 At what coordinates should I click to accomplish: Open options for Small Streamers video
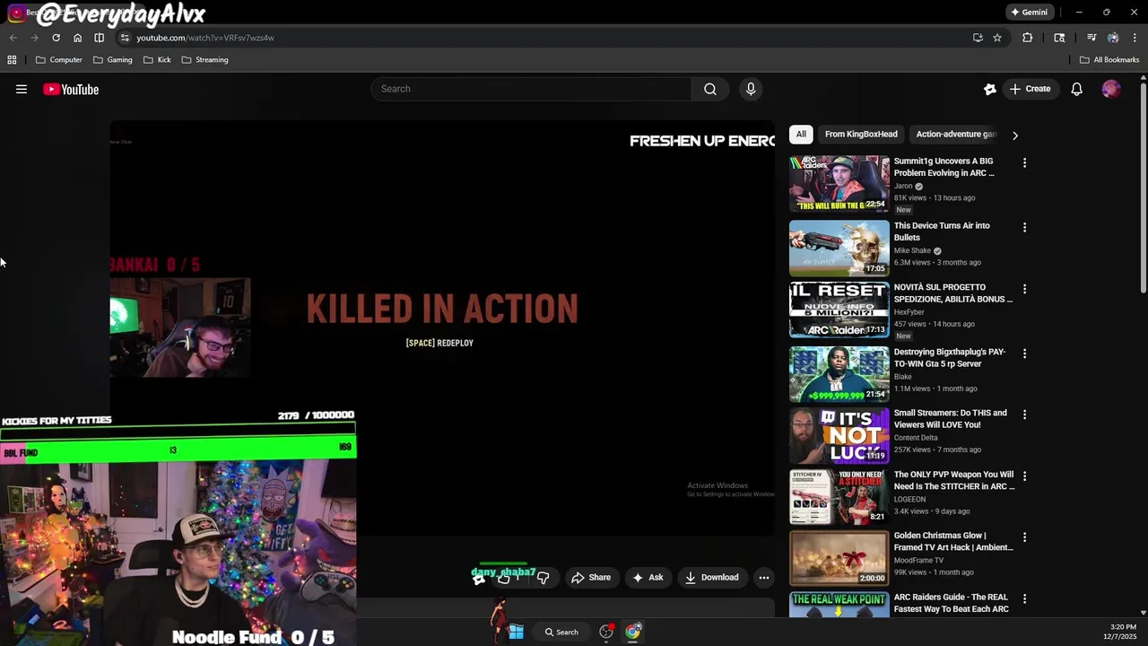click(1024, 415)
